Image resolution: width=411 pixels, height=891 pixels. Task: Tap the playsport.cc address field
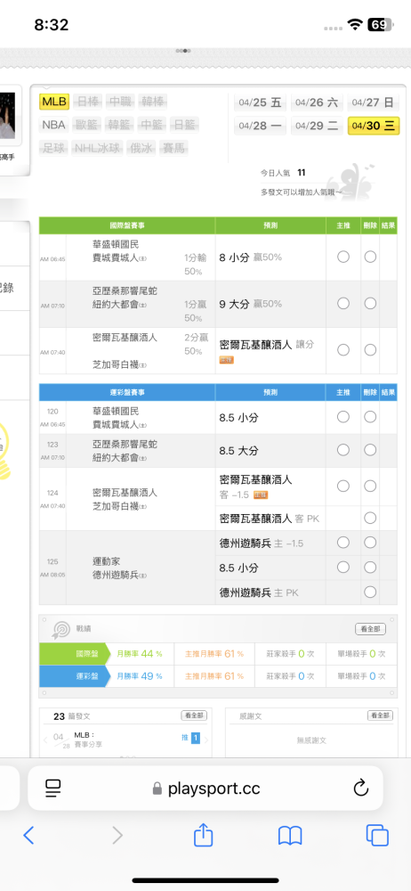[205, 789]
